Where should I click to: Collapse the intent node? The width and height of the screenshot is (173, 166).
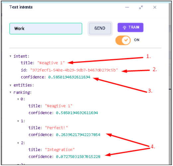coord(10,56)
